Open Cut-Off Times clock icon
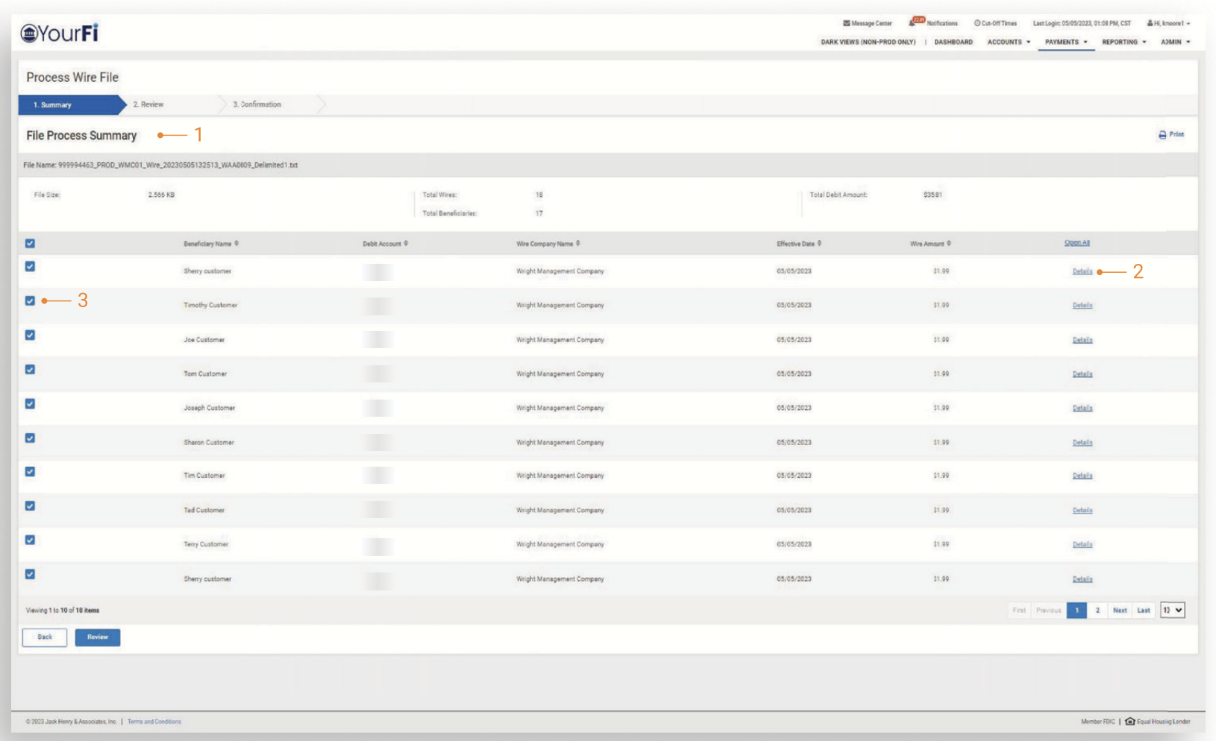Image resolution: width=1216 pixels, height=741 pixels. (977, 23)
